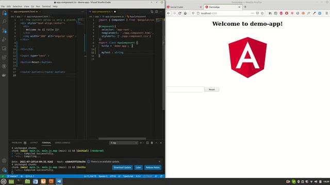Show Firefox sidebars icon
This screenshot has width=330, height=185.
click(x=275, y=13)
